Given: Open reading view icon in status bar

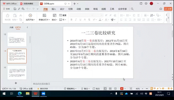Looking at the screenshot, I should [115, 89].
